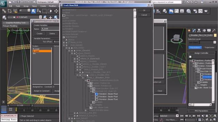Screen dimensions: 218x122
Task: Click the Key Filters button
Action: pyautogui.click(x=171, y=120)
